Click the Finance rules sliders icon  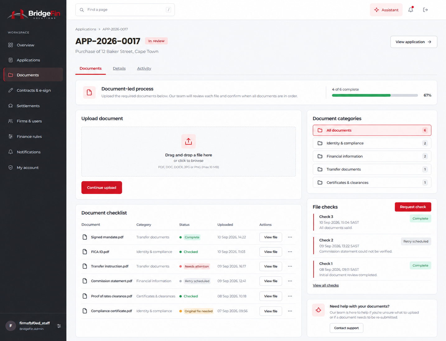[11, 136]
